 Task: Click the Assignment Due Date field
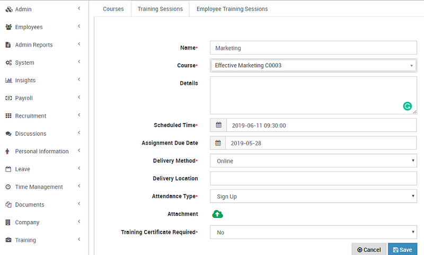pyautogui.click(x=321, y=143)
